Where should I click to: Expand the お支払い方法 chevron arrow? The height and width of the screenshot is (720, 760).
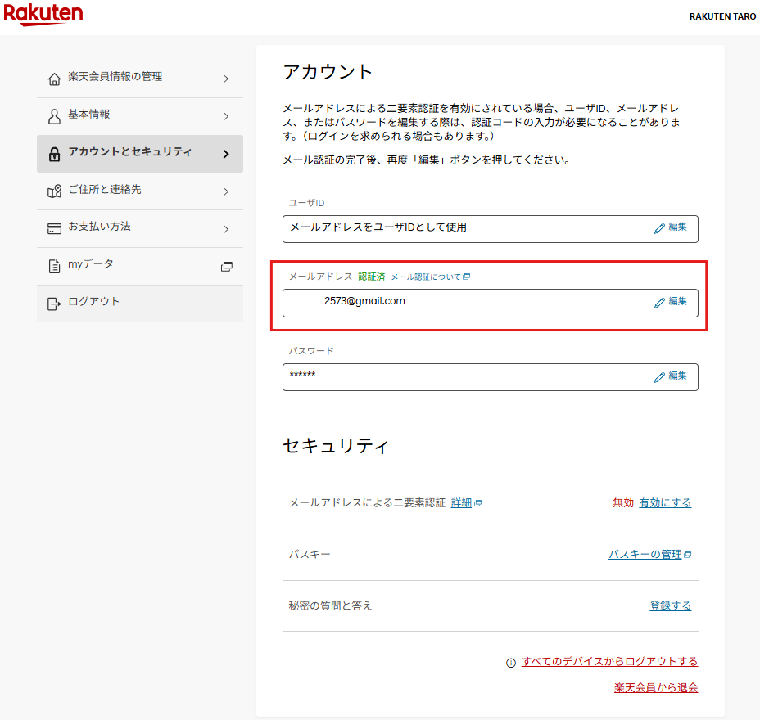pos(226,229)
